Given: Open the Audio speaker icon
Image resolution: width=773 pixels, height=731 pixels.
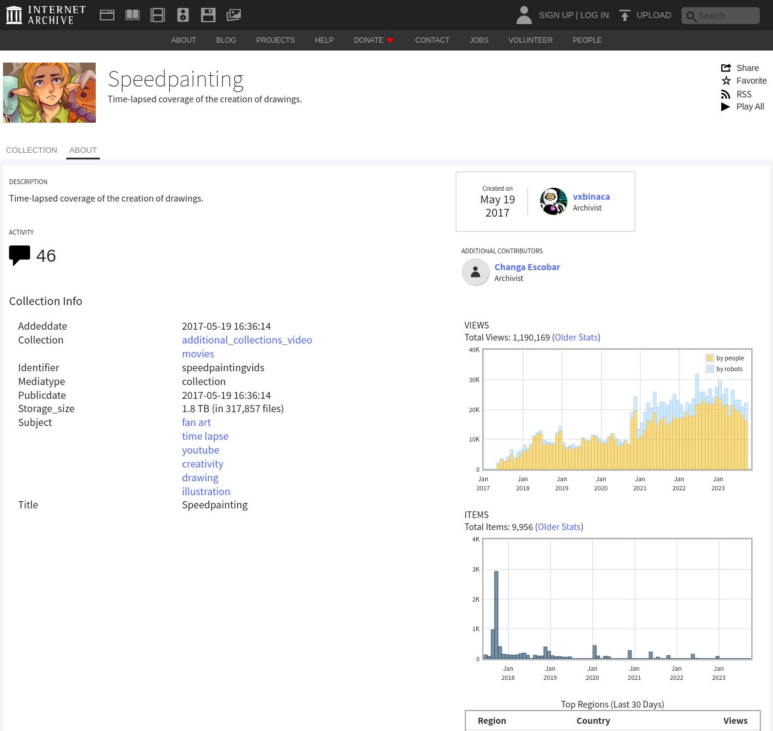Looking at the screenshot, I should coord(183,15).
